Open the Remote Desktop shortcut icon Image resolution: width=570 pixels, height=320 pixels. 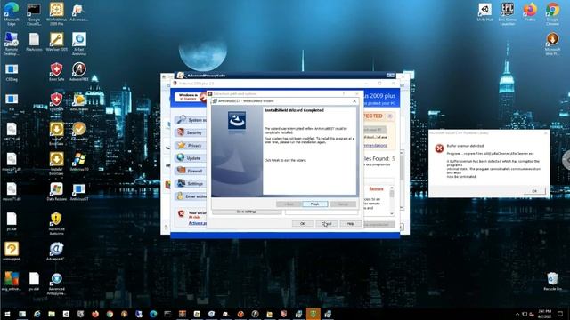12,44
